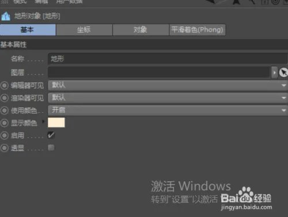Switch to the 基本 tab

point(28,30)
